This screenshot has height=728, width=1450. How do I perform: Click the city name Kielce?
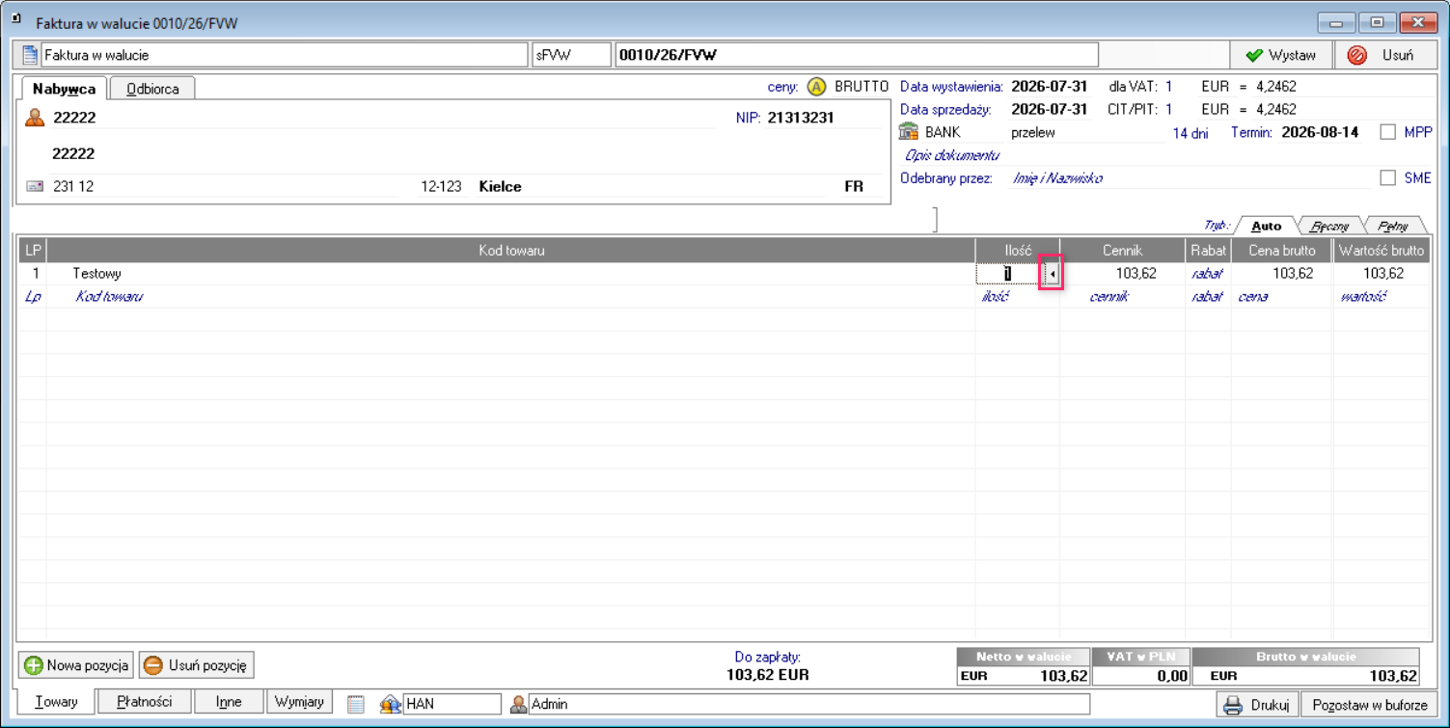500,186
